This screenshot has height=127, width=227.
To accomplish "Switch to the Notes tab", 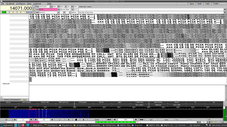I will pyautogui.click(x=89, y=6).
